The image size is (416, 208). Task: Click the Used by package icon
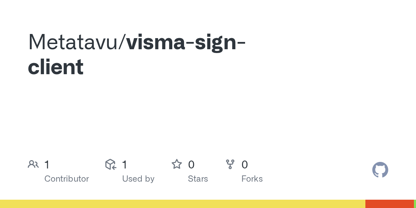coord(111,164)
